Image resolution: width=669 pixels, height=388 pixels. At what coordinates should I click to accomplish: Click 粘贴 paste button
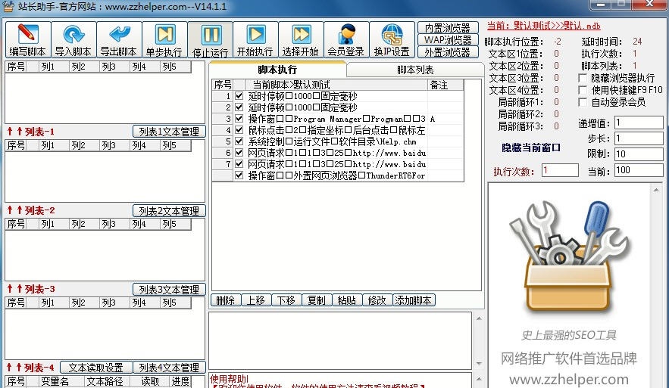tap(347, 300)
